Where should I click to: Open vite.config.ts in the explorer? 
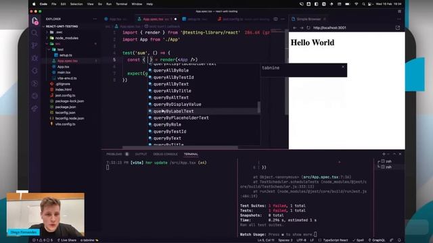(x=65, y=124)
